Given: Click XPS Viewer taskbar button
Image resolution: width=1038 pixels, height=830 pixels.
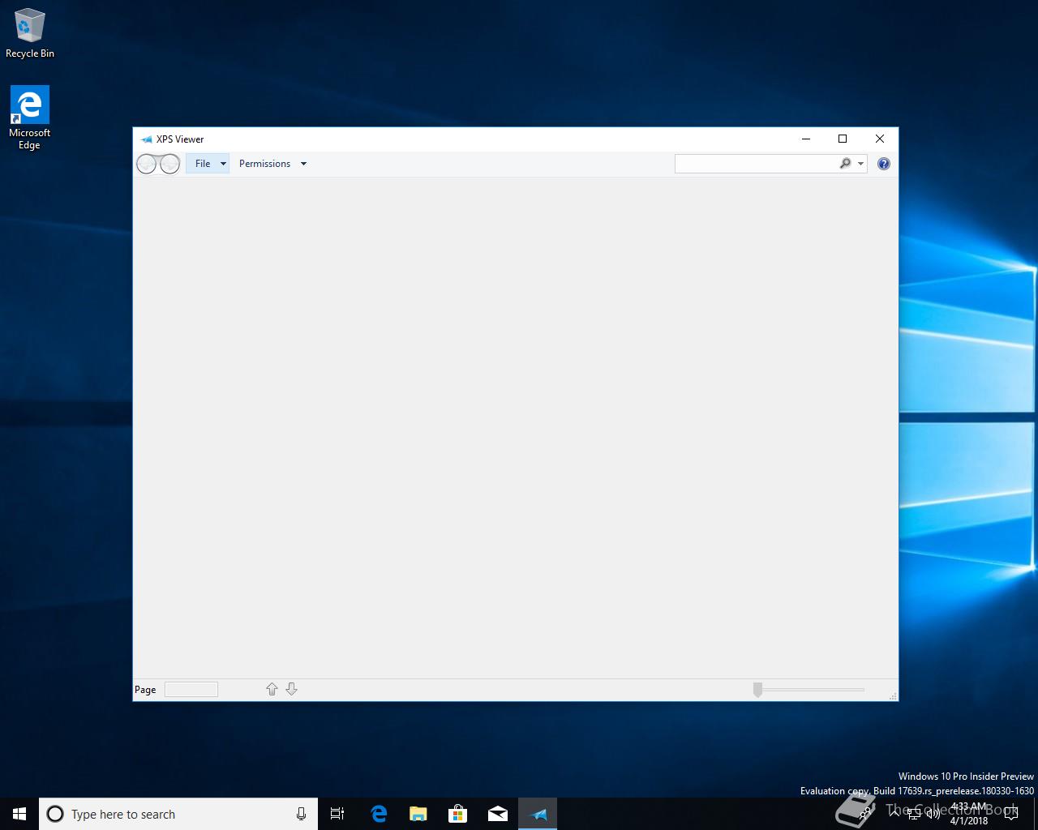Looking at the screenshot, I should (x=538, y=814).
